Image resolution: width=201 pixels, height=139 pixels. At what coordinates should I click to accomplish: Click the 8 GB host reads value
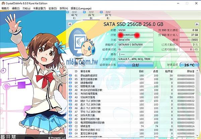189,30
